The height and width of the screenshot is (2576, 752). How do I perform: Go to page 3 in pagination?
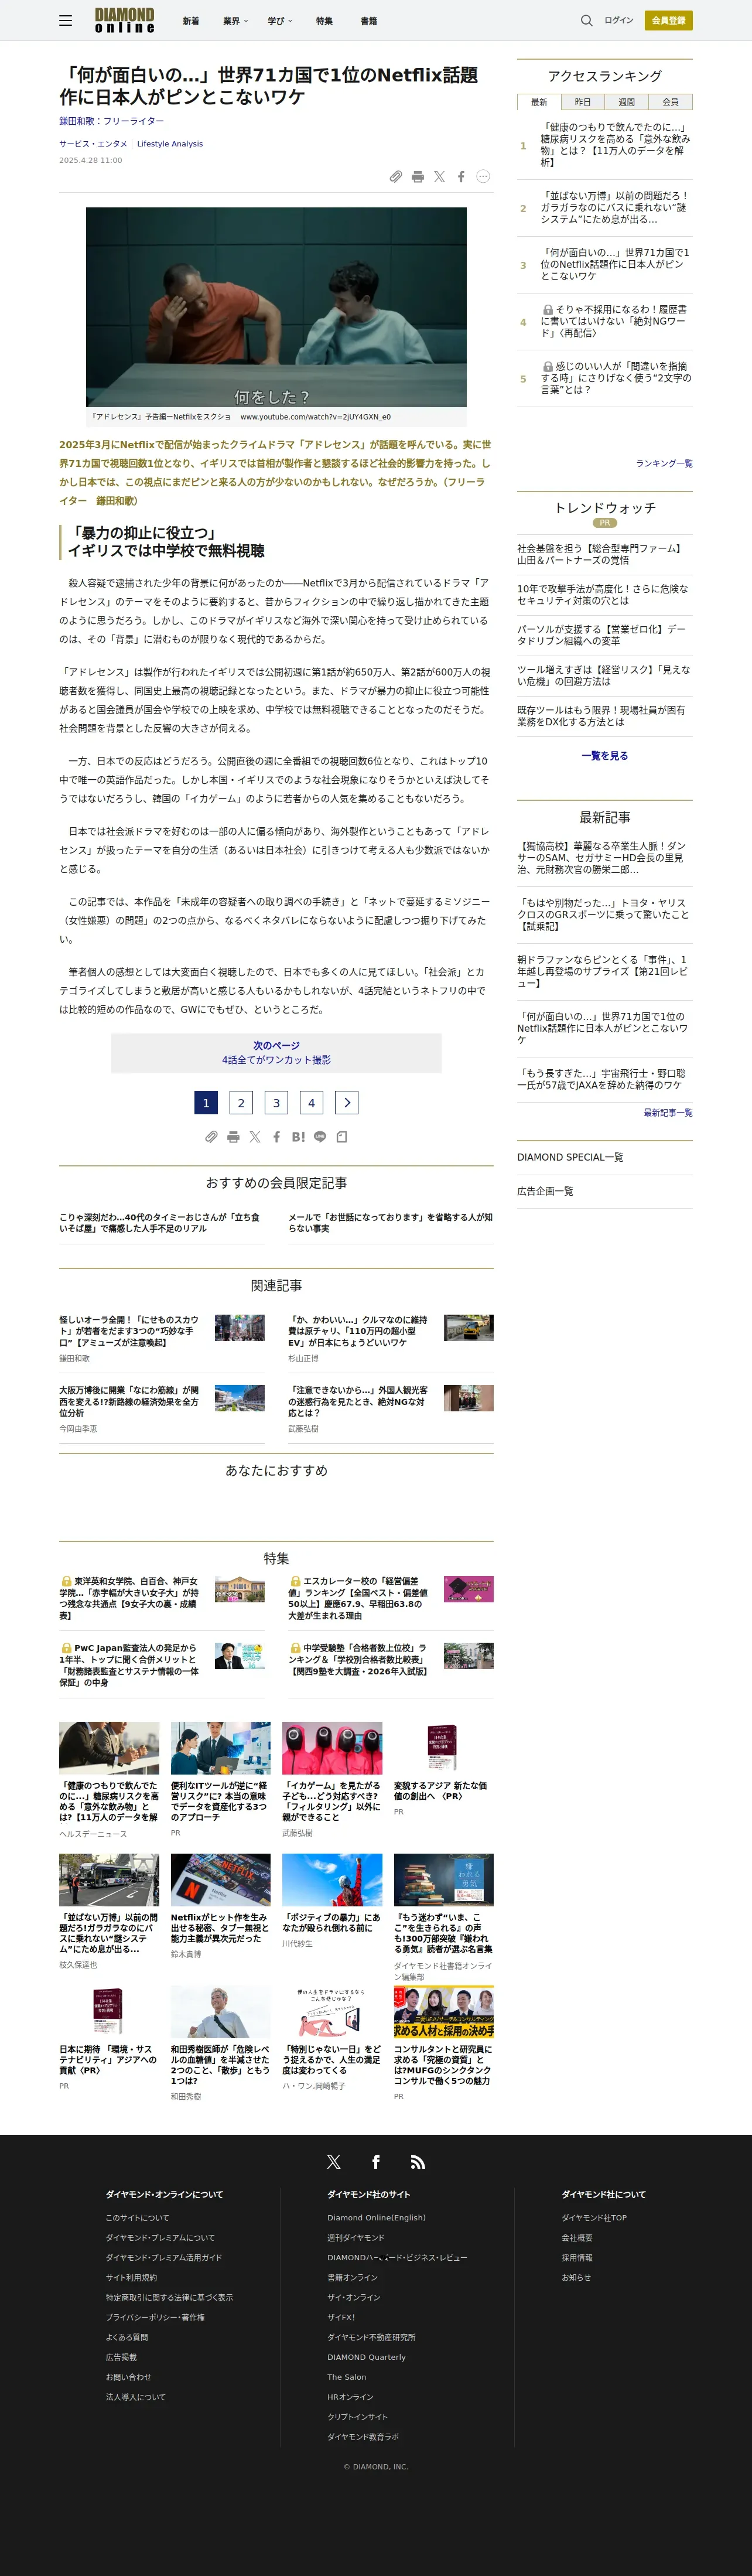276,1103
